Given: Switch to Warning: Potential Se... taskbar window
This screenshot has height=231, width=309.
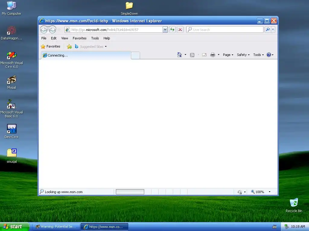Looking at the screenshot, I should [x=56, y=227].
